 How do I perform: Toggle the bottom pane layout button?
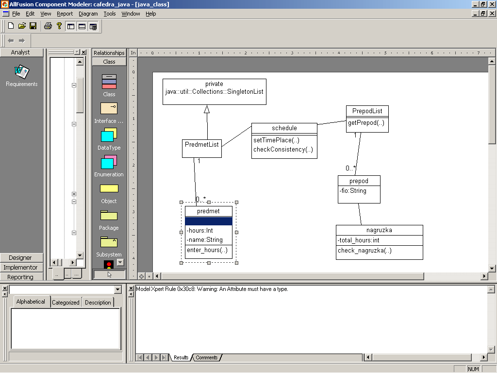click(93, 26)
